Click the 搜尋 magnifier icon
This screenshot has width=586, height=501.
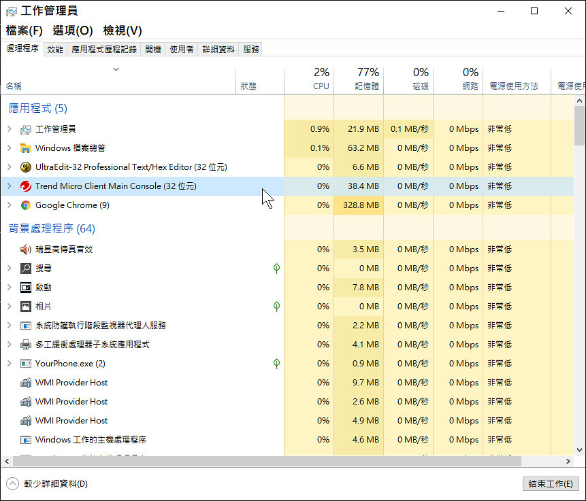[25, 269]
